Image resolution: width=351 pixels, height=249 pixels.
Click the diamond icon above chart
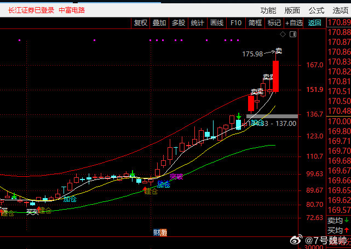coord(283,34)
